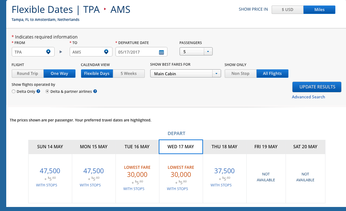Viewport: 346px width, 211px height.
Task: Open the Advanced Search link
Action: pyautogui.click(x=308, y=97)
